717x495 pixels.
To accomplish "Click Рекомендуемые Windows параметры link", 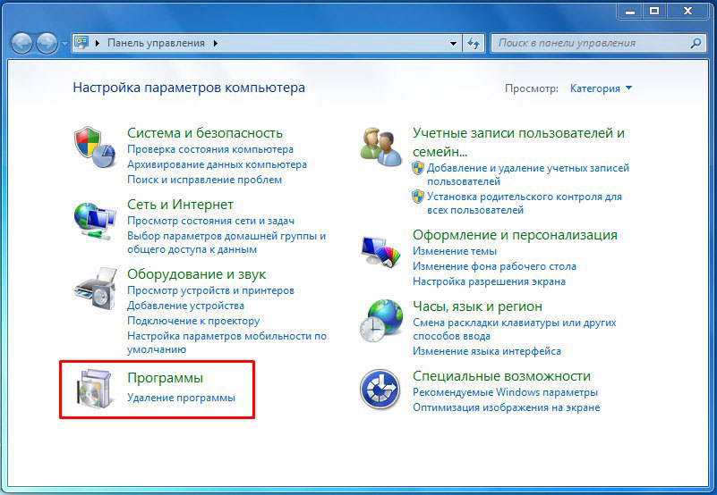I will click(505, 392).
